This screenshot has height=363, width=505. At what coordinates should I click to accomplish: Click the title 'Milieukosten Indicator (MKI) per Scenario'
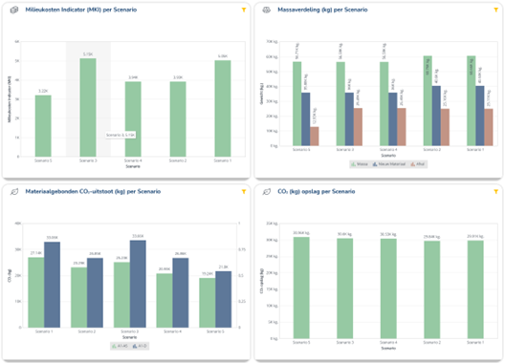(x=81, y=10)
